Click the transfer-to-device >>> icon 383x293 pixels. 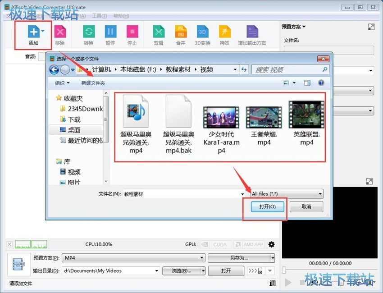(x=255, y=271)
